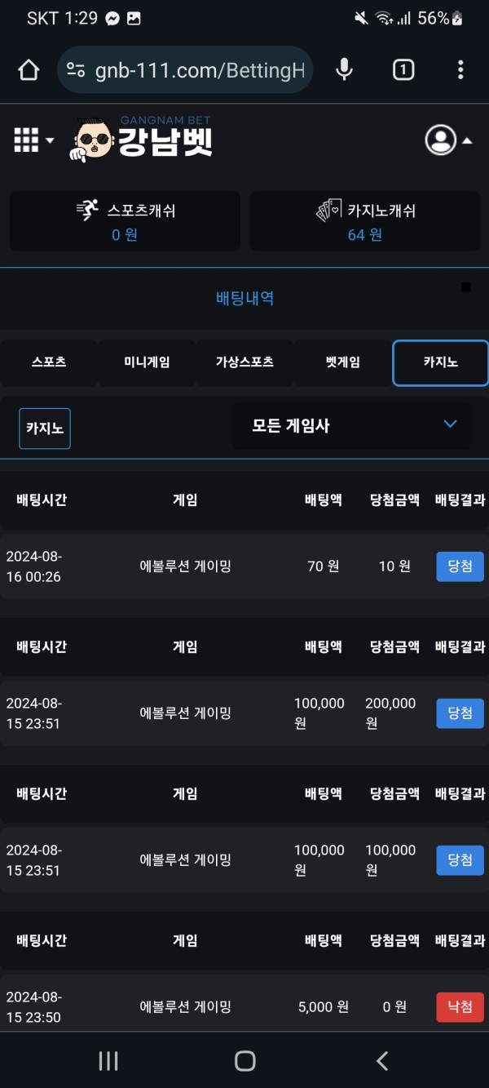Image resolution: width=489 pixels, height=1088 pixels.
Task: Click the 카지노캐쉬 balance box
Action: [364, 221]
